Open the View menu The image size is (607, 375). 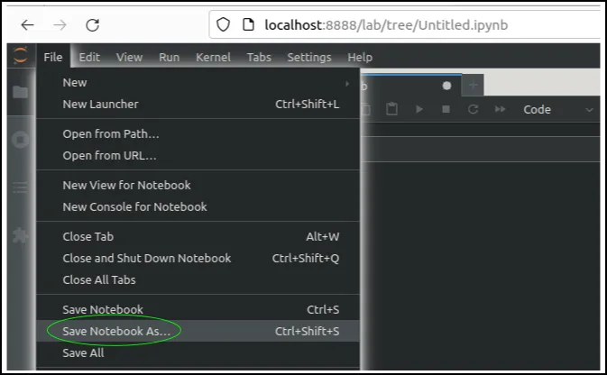click(x=129, y=58)
